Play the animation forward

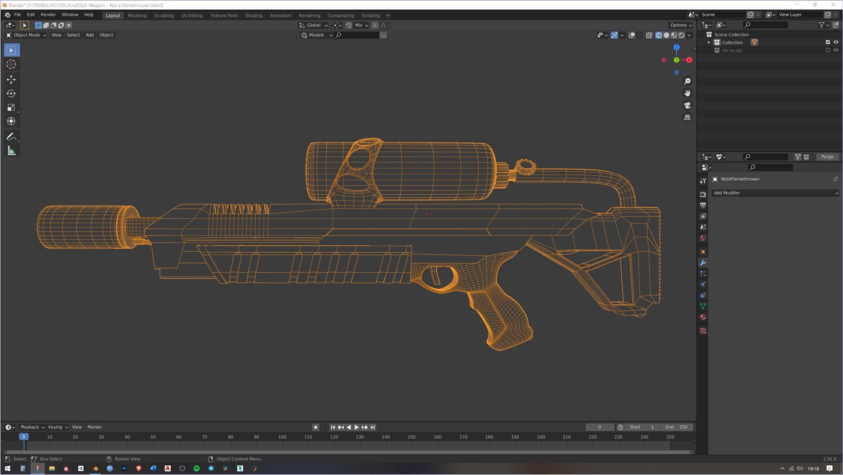[357, 427]
